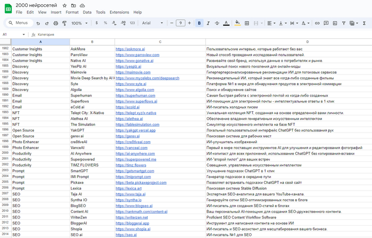Viewport: 372px width, 238px height.
Task: Open the https://askmore.ai link
Action: click(131, 49)
